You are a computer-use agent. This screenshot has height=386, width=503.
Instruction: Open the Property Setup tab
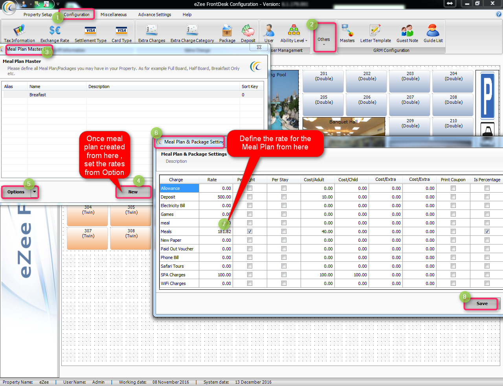point(38,15)
